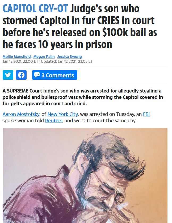172x223 pixels.
Task: Click the speech bubble icon beside Comments
Action: [37, 75]
